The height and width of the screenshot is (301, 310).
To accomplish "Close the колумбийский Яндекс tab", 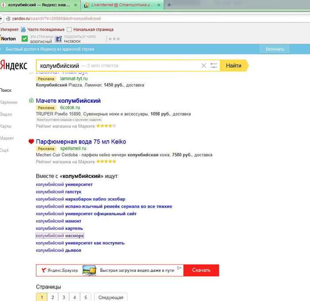I will tap(76, 5).
